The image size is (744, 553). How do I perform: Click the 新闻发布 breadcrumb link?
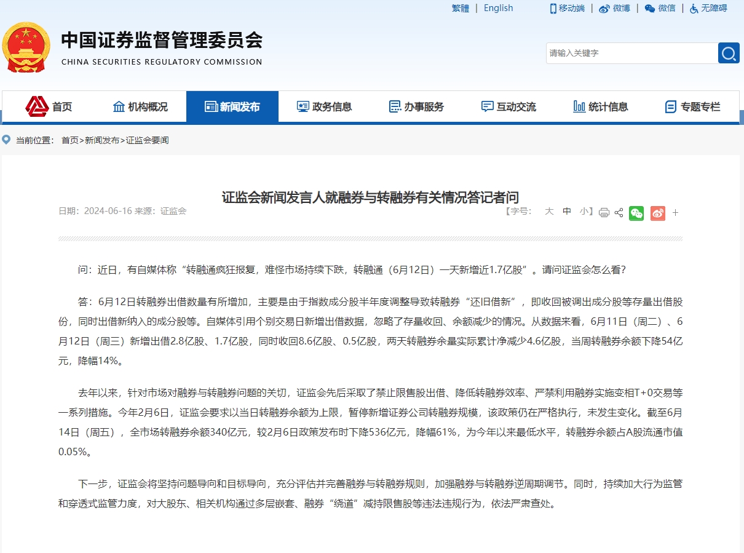102,140
